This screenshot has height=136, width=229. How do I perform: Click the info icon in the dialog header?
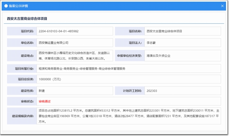point(6,6)
